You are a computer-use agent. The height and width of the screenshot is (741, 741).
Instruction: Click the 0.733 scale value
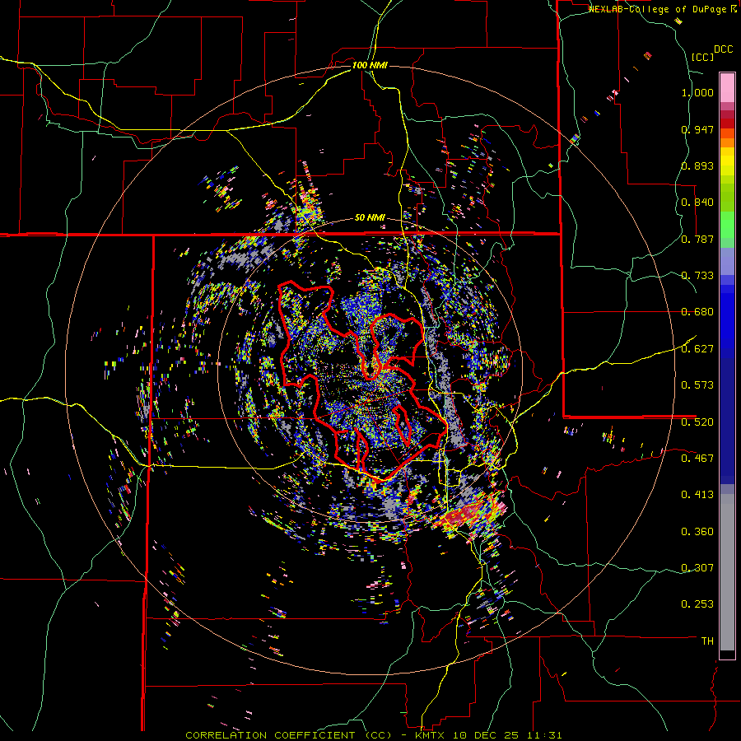(697, 276)
